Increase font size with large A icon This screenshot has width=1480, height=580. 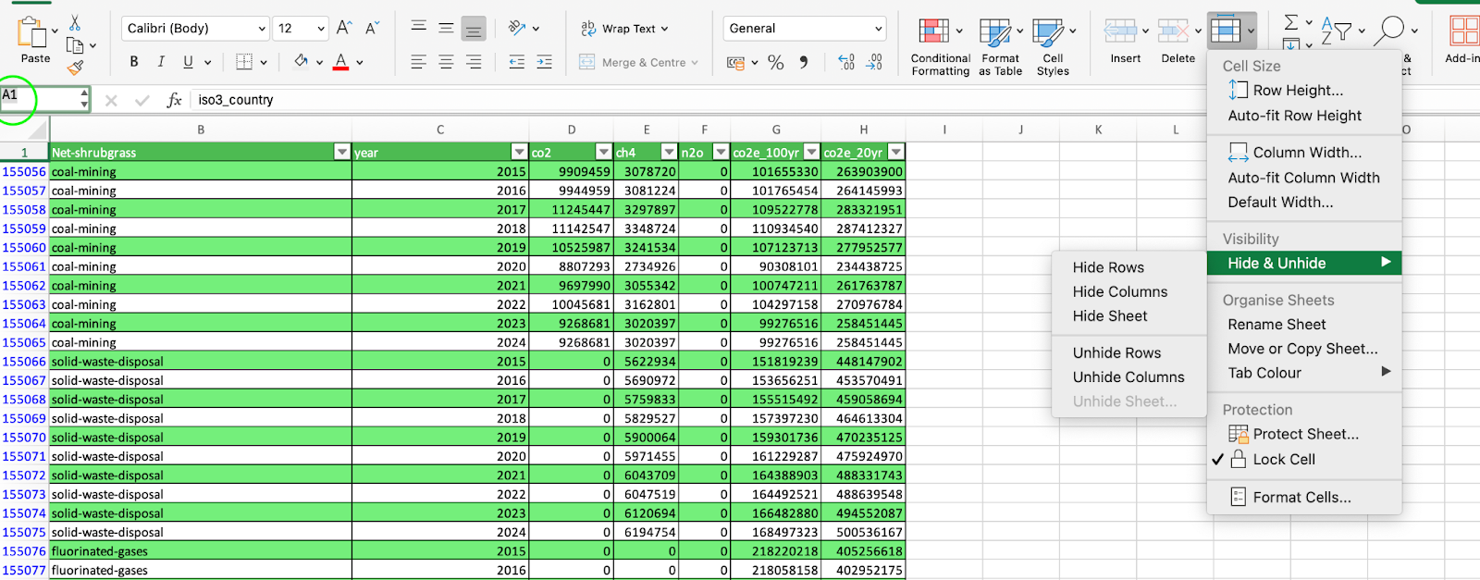point(344,28)
